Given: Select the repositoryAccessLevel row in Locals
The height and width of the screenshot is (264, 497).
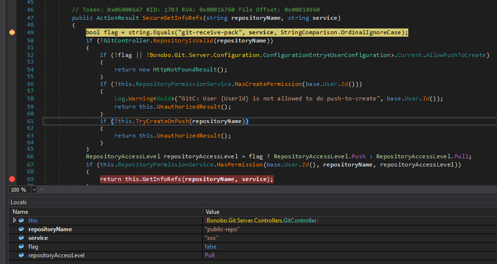Looking at the screenshot, I should point(57,255).
